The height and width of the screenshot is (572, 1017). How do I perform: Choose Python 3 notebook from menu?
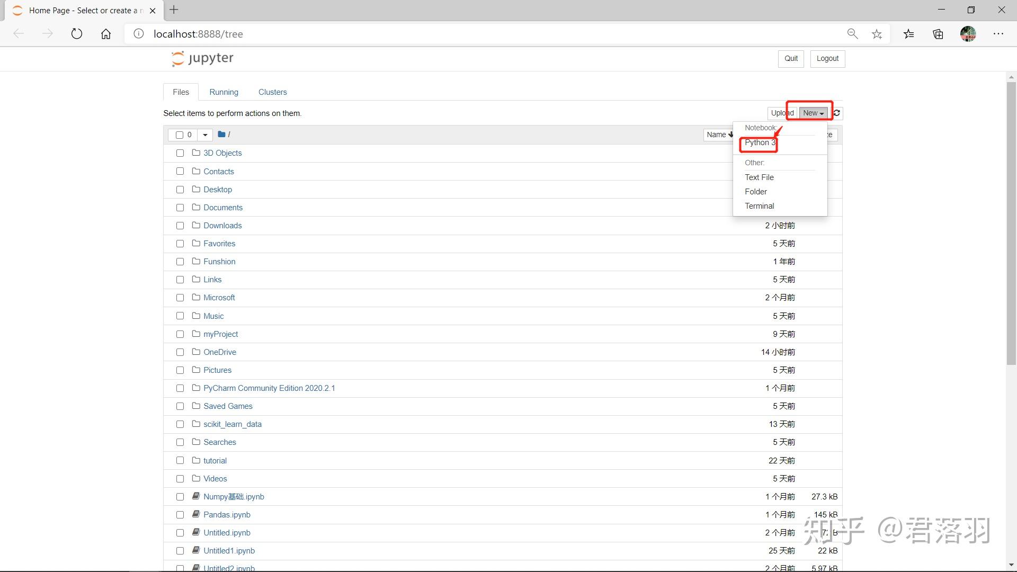(x=759, y=142)
